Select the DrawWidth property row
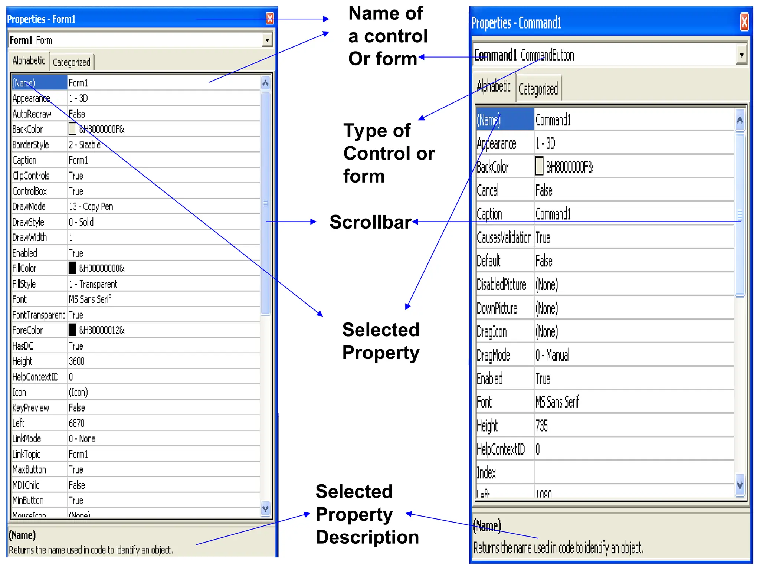 click(136, 237)
